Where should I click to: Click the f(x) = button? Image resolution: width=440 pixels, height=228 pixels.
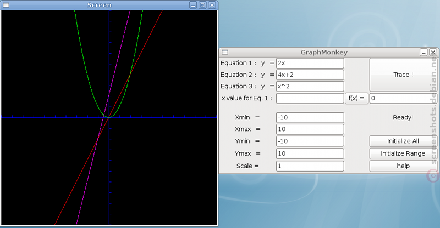coord(356,98)
